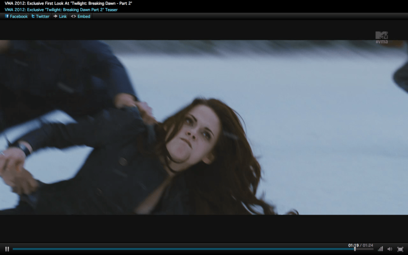Click the Twitter 't' logo icon
The image size is (408, 255).
click(33, 16)
